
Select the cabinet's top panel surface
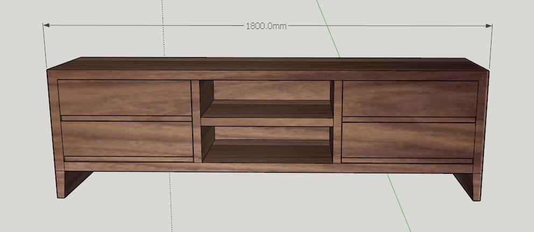[x=268, y=64]
